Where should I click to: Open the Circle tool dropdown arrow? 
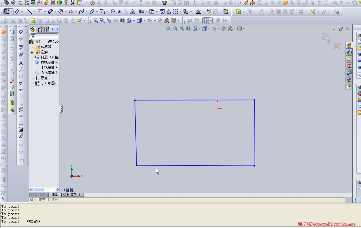66,12
